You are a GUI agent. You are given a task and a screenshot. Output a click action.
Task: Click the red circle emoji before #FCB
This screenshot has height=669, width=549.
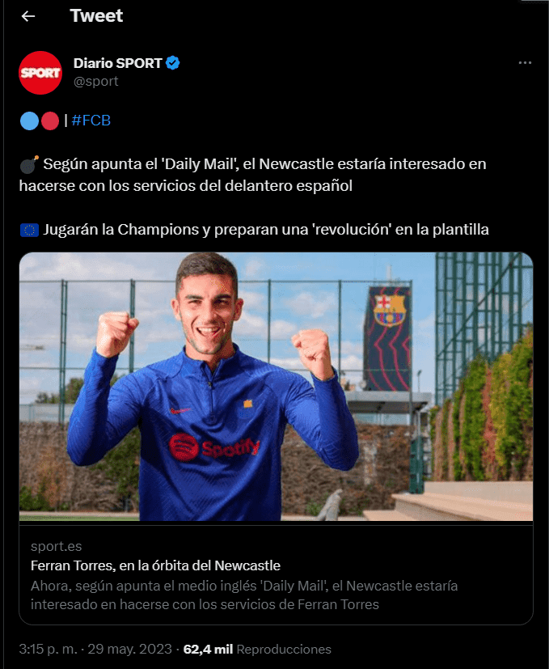point(50,121)
